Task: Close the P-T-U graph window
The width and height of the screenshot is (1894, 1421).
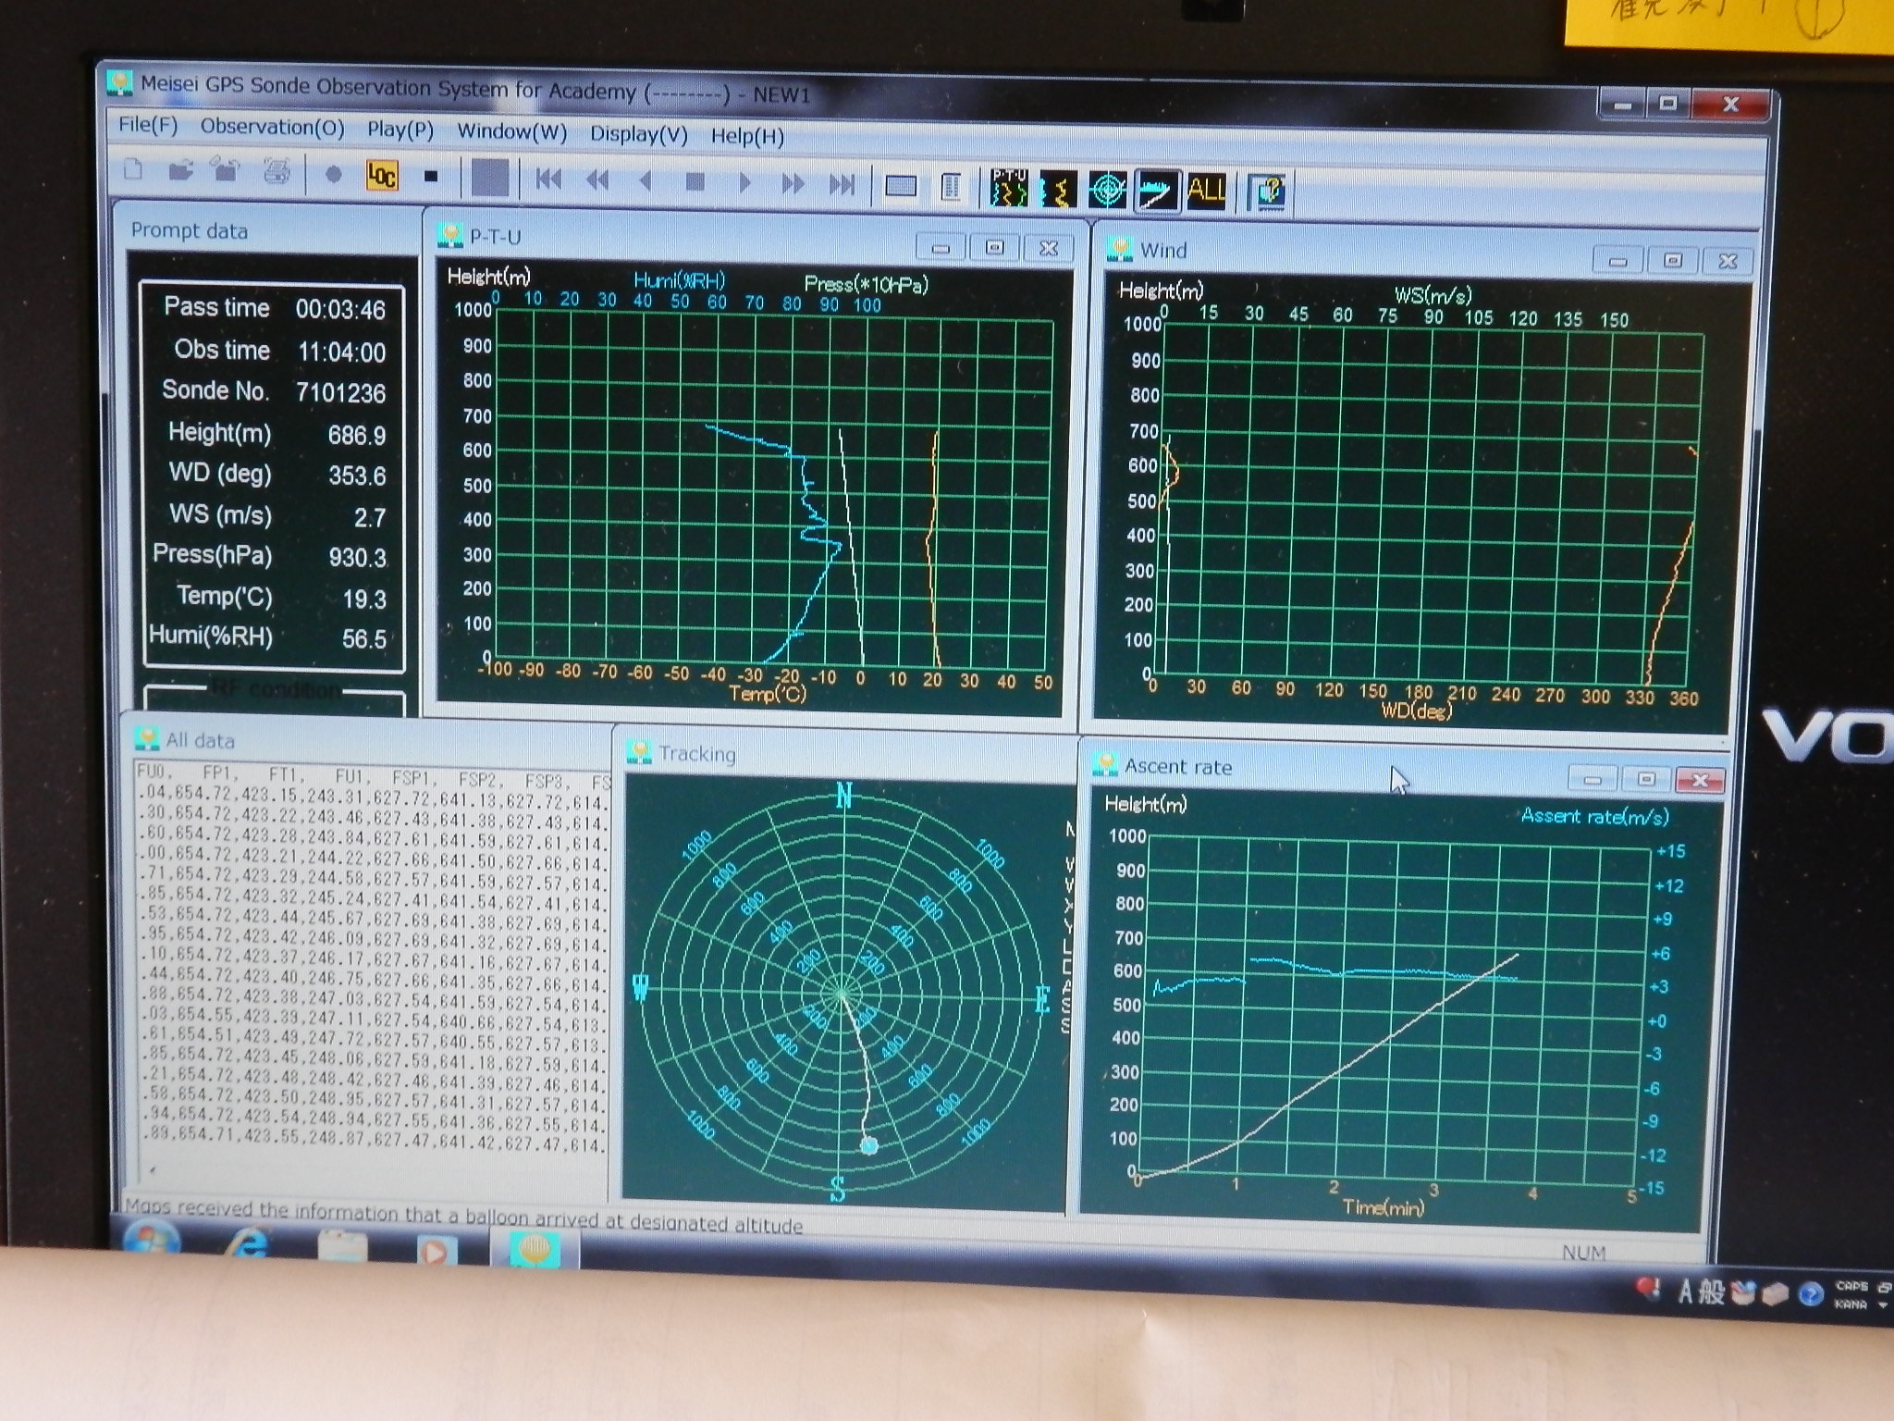Action: point(1049,248)
